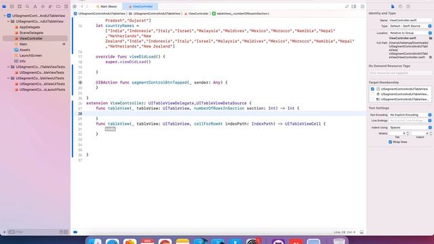Go back with the editor back arrow
The height and width of the screenshot is (244, 434).
(x=82, y=6)
